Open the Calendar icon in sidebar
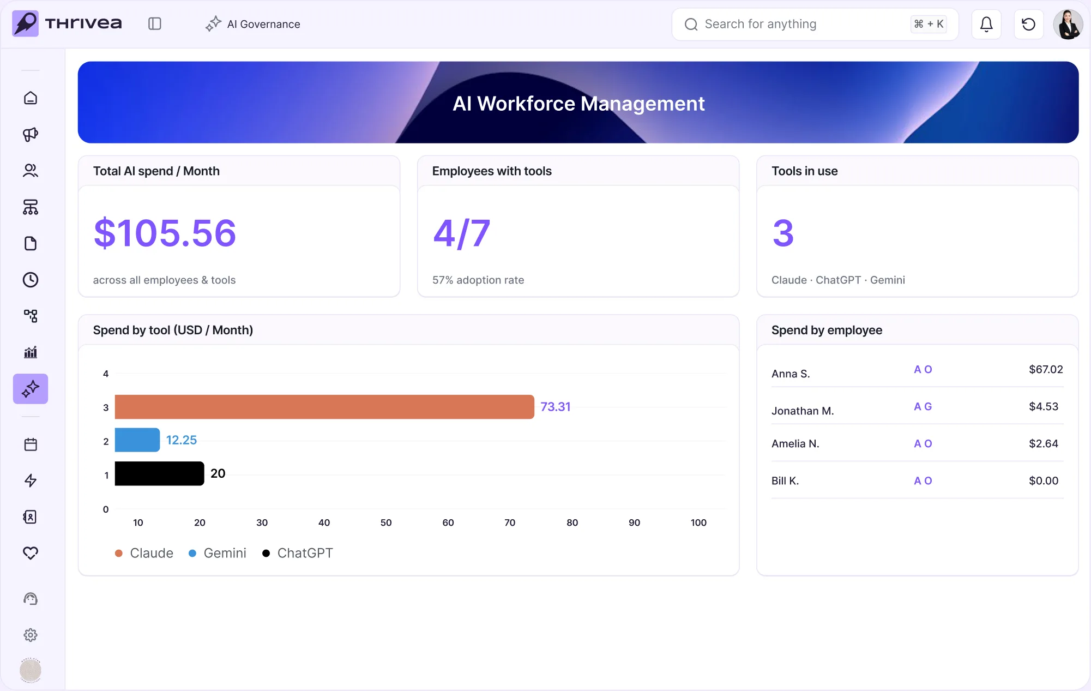The image size is (1091, 691). point(31,444)
